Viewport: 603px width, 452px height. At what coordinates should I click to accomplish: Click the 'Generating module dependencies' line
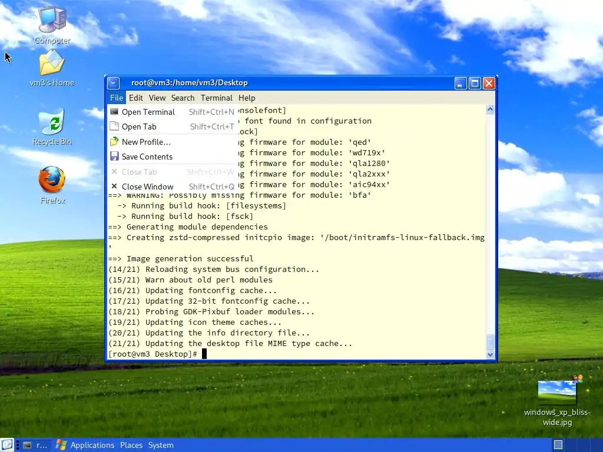pyautogui.click(x=188, y=227)
